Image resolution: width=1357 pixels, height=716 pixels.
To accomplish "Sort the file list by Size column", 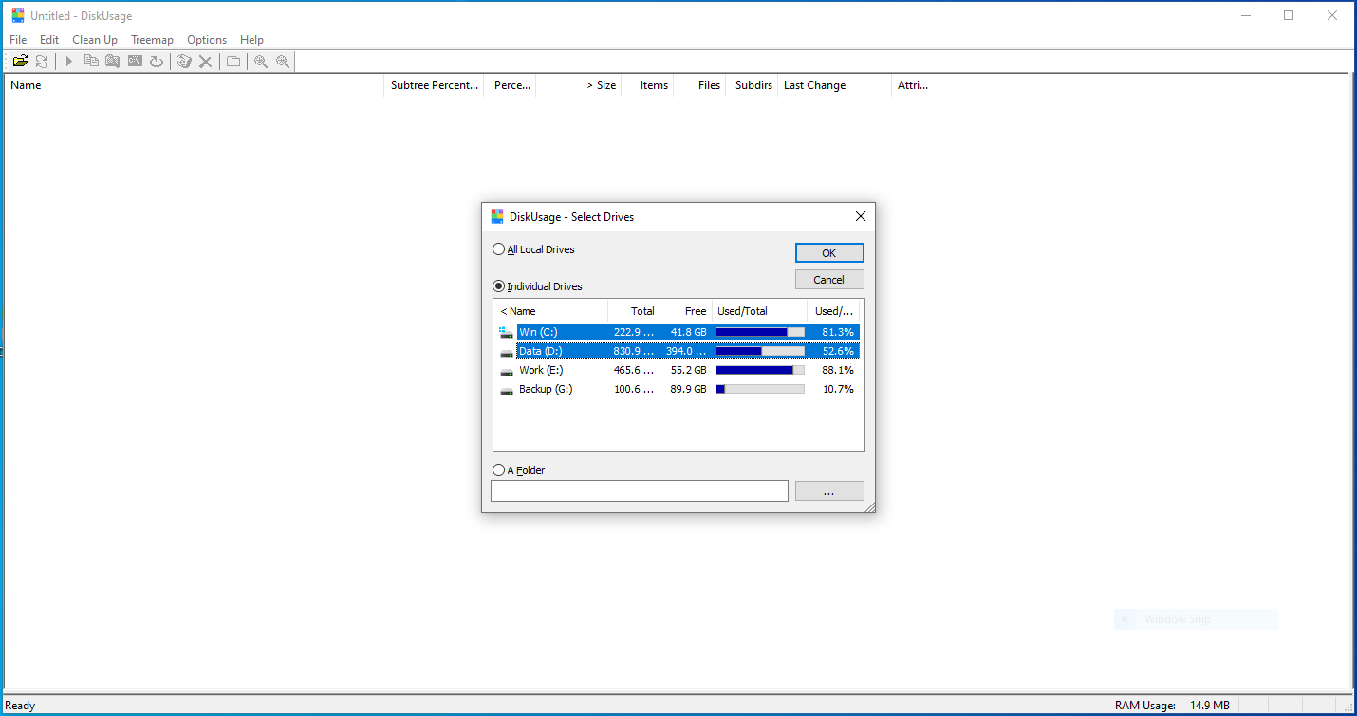I will click(x=579, y=85).
